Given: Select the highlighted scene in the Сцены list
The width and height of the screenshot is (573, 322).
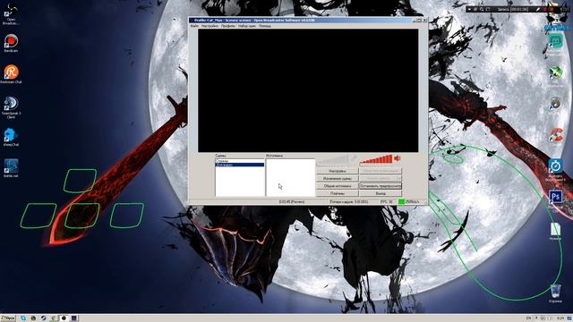Looking at the screenshot, I should pyautogui.click(x=240, y=165).
